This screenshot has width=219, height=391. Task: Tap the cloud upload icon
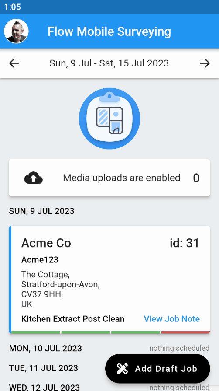pos(34,178)
